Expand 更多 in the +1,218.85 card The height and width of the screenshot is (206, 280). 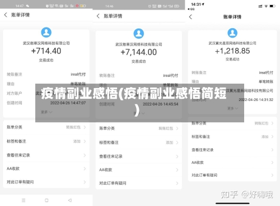232,108
